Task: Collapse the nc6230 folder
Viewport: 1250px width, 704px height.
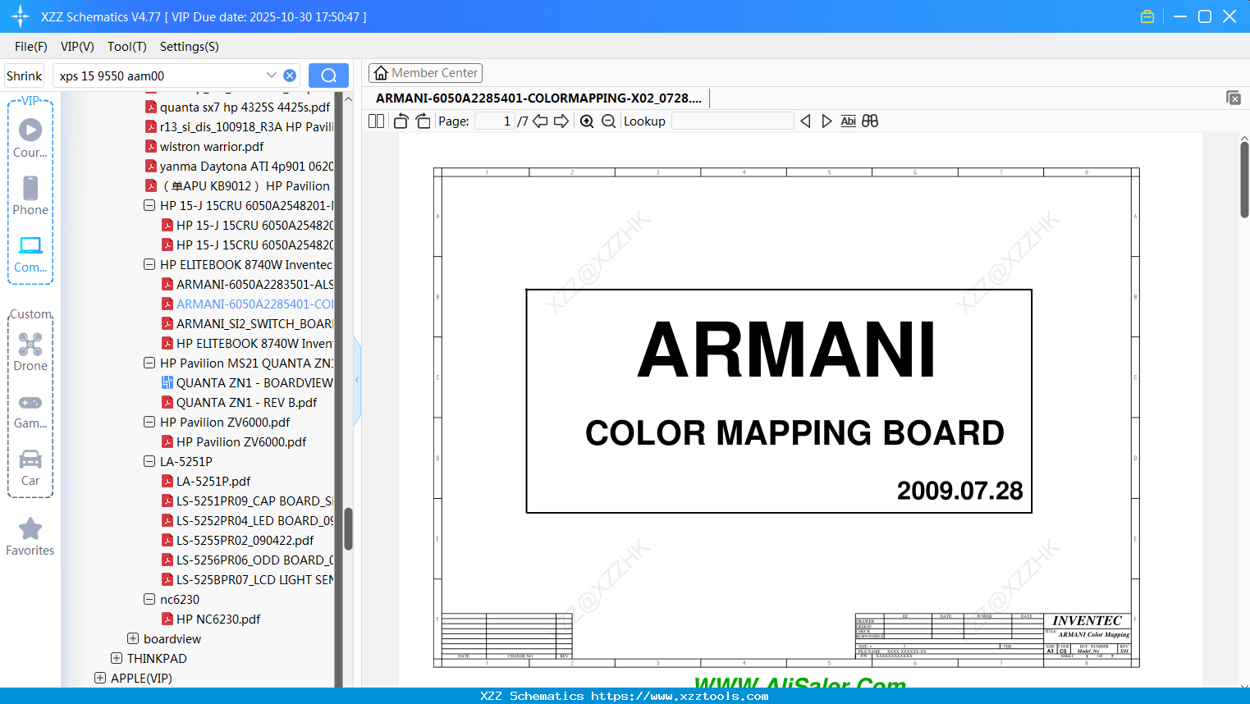Action: coord(149,600)
